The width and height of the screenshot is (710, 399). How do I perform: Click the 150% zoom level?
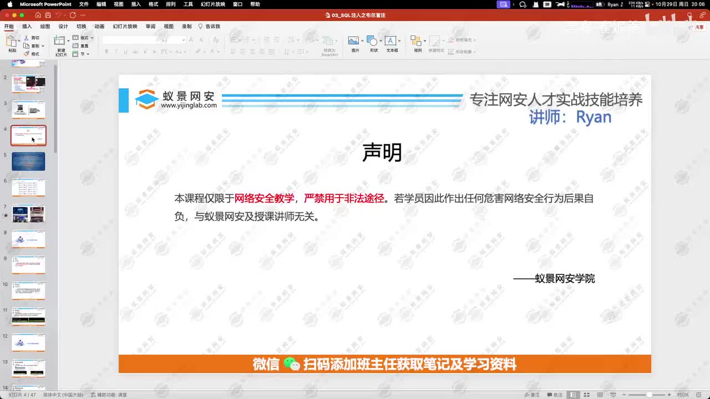[682, 395]
